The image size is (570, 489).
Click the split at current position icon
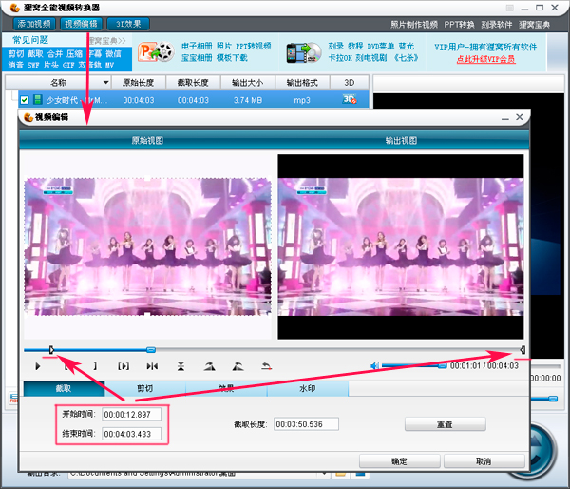point(152,366)
